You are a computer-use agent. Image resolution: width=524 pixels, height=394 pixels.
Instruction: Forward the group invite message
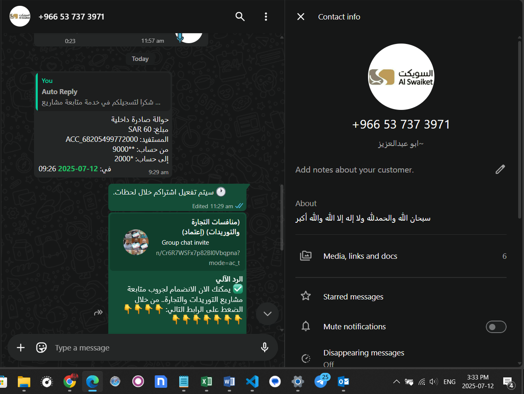98,312
